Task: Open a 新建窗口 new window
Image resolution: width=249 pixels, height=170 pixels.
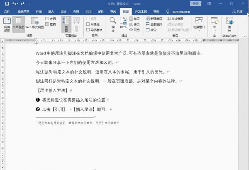Action: [x=154, y=19]
